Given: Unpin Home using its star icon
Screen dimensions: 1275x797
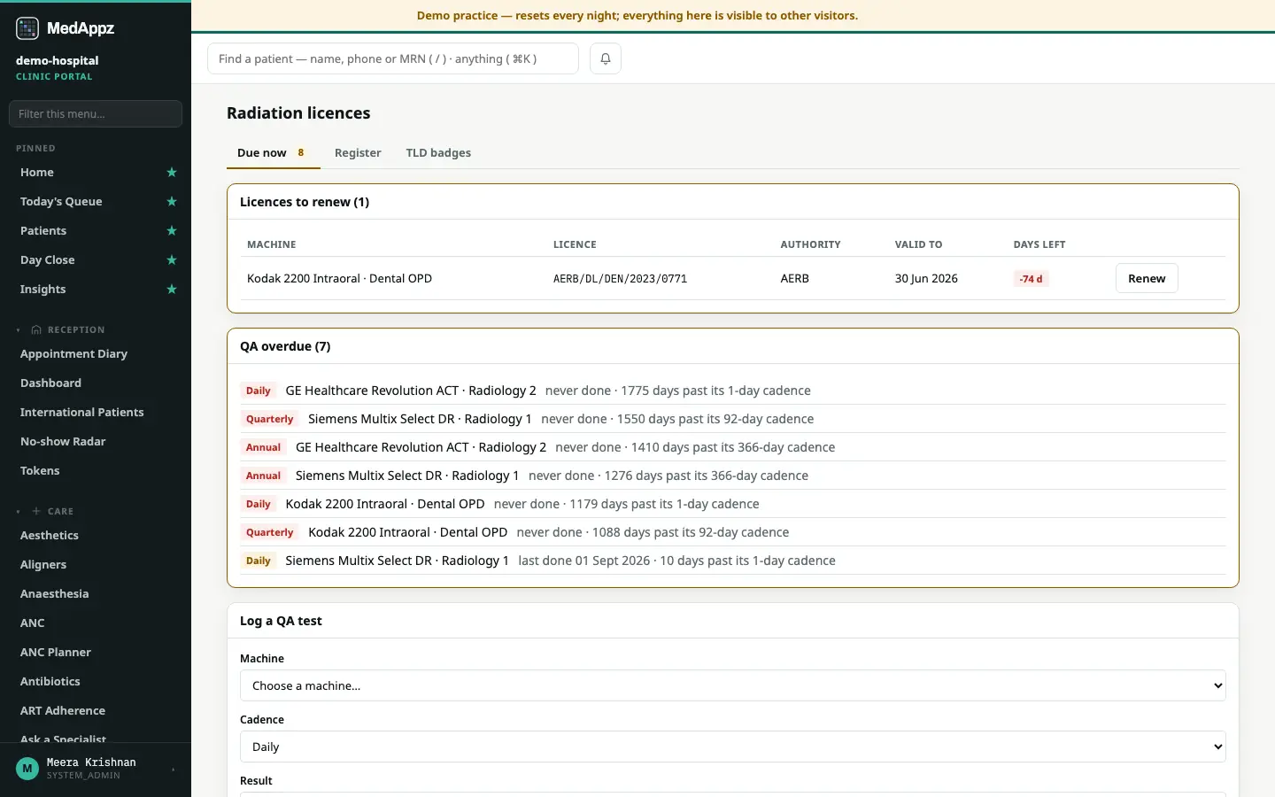Looking at the screenshot, I should 172,172.
